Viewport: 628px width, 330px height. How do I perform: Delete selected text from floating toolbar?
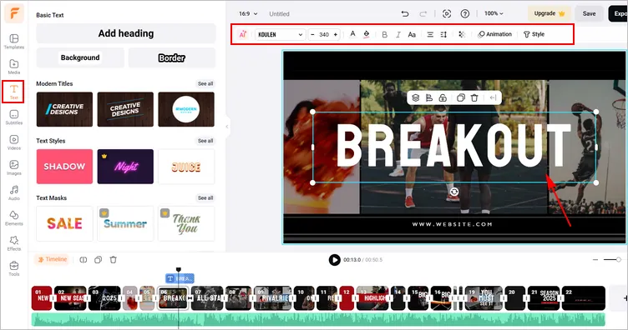tap(474, 97)
